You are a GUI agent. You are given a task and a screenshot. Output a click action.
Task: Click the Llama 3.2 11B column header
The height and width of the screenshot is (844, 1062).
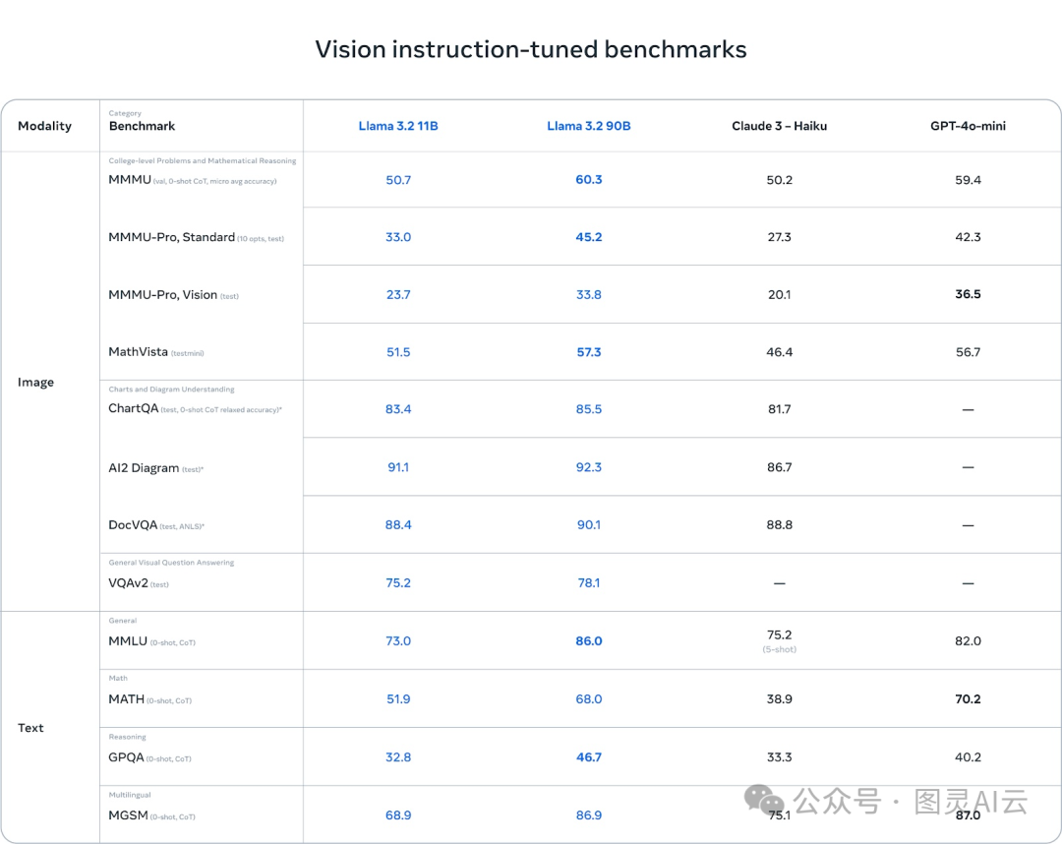(398, 126)
